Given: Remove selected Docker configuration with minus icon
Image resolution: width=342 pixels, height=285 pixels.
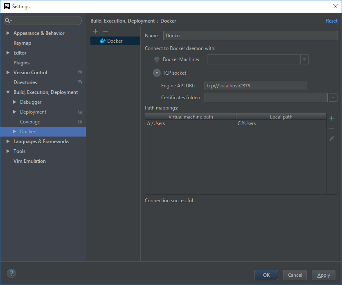Looking at the screenshot, I should click(106, 31).
